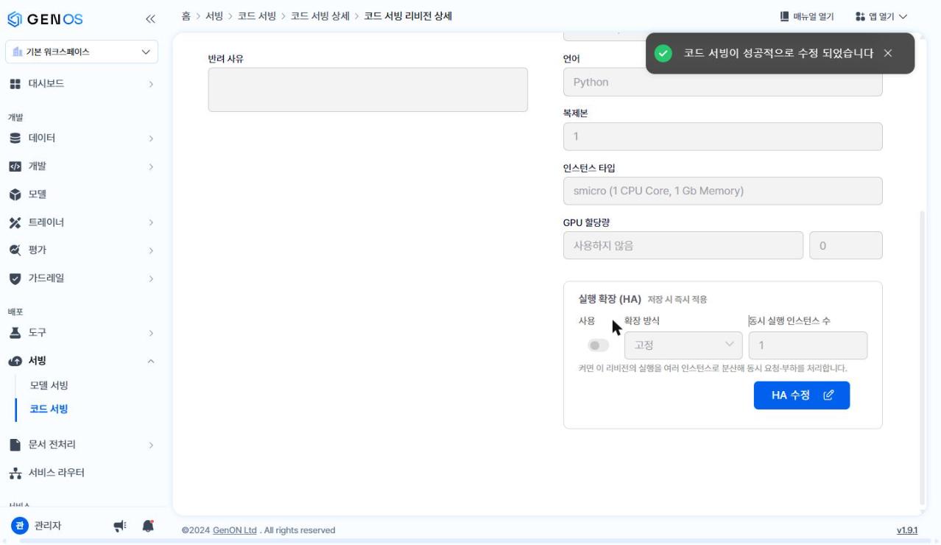
Task: Click 코드 서빙 상세 breadcrumb
Action: pos(320,16)
